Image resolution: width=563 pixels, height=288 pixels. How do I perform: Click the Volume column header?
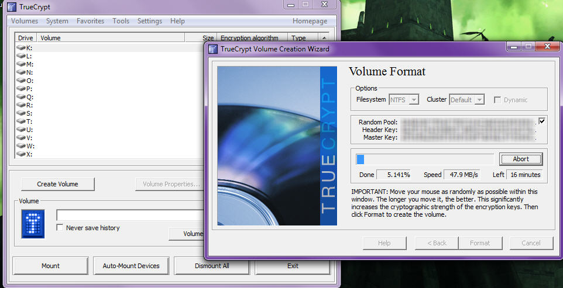[x=111, y=37]
